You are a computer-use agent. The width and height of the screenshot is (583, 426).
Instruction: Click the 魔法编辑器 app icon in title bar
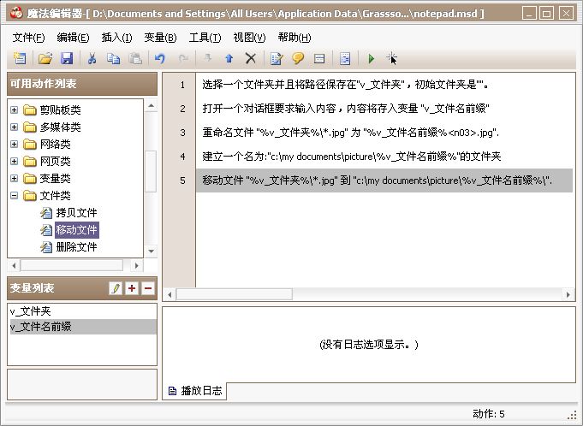tap(16, 14)
